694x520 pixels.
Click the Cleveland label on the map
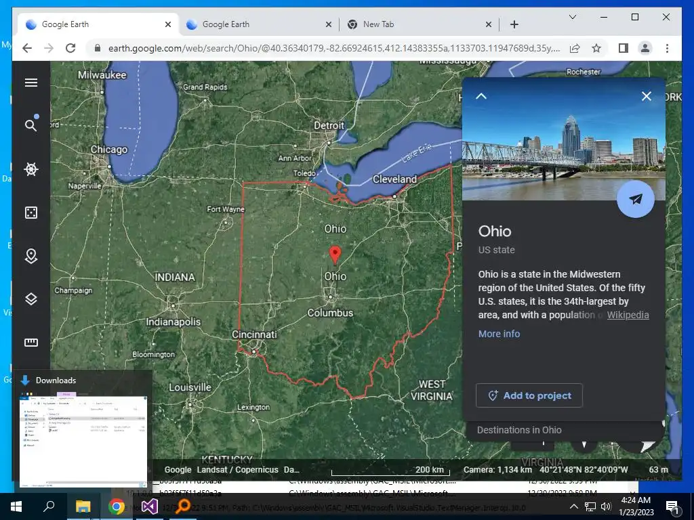coord(394,179)
